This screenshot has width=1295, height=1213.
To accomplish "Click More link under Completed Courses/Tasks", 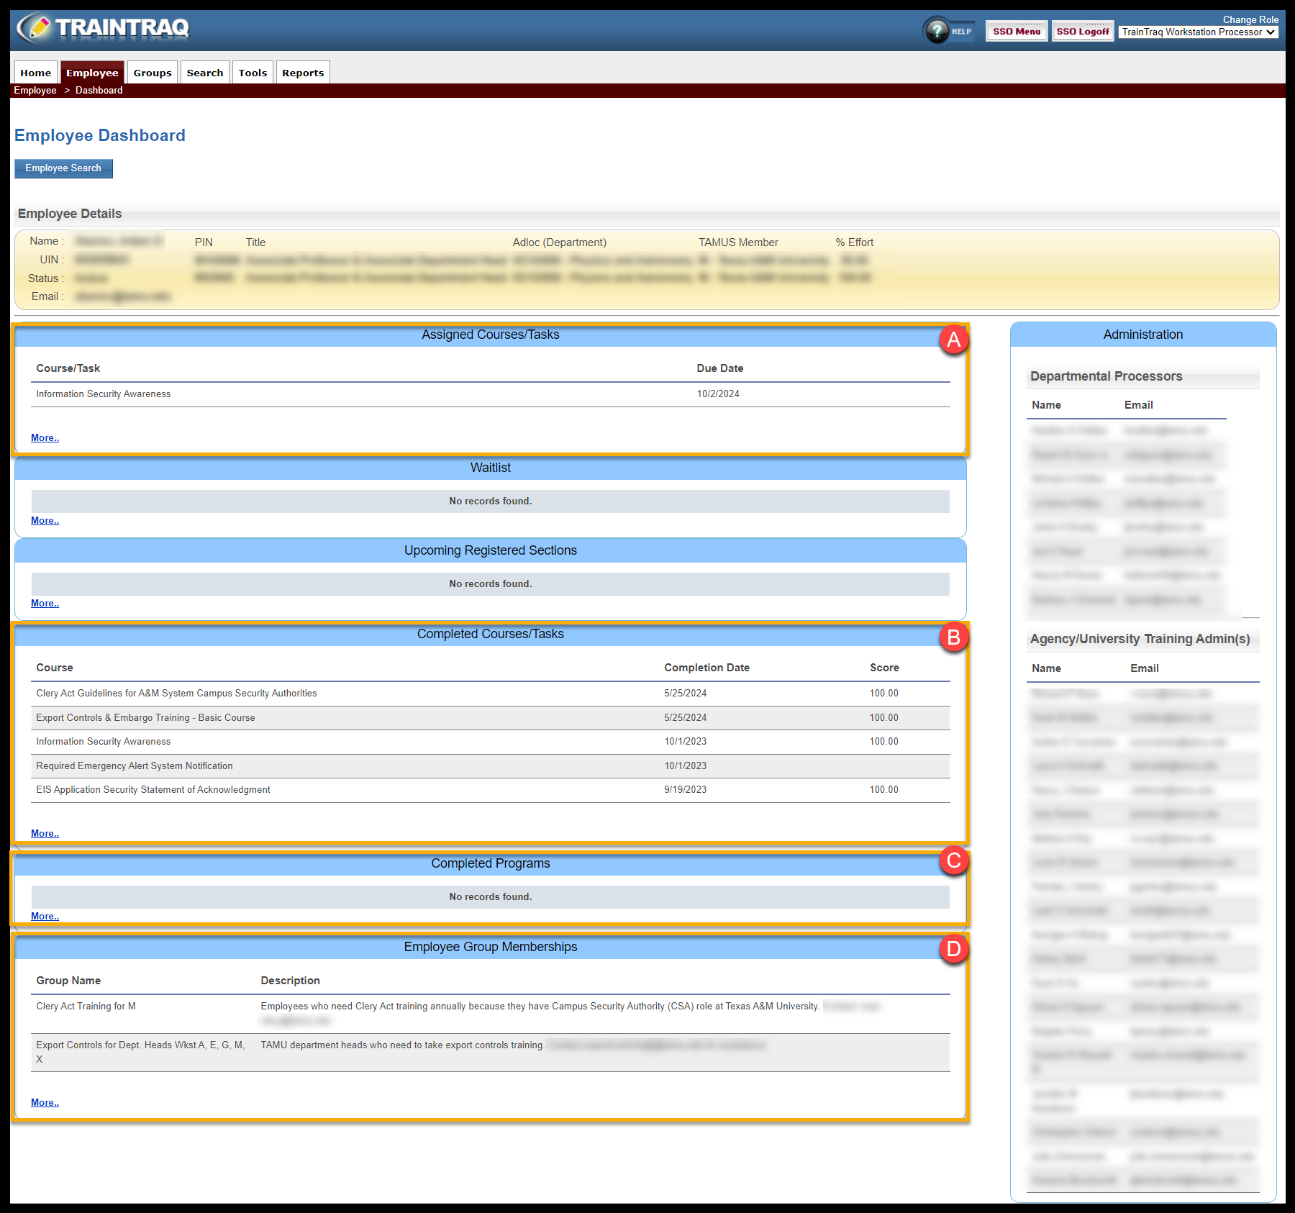I will click(45, 834).
